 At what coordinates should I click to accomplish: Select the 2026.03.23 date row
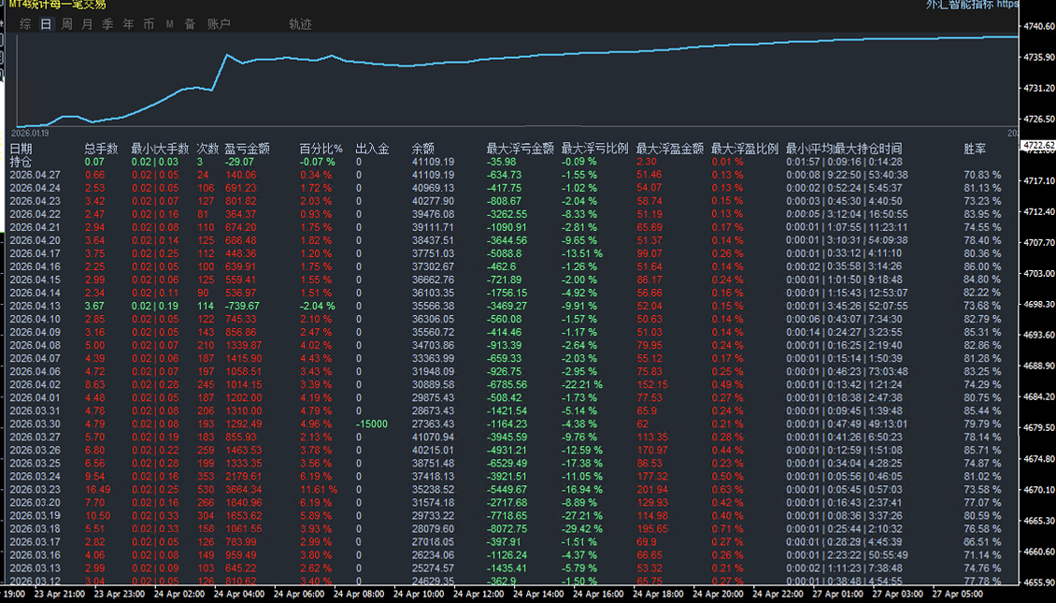(x=35, y=490)
